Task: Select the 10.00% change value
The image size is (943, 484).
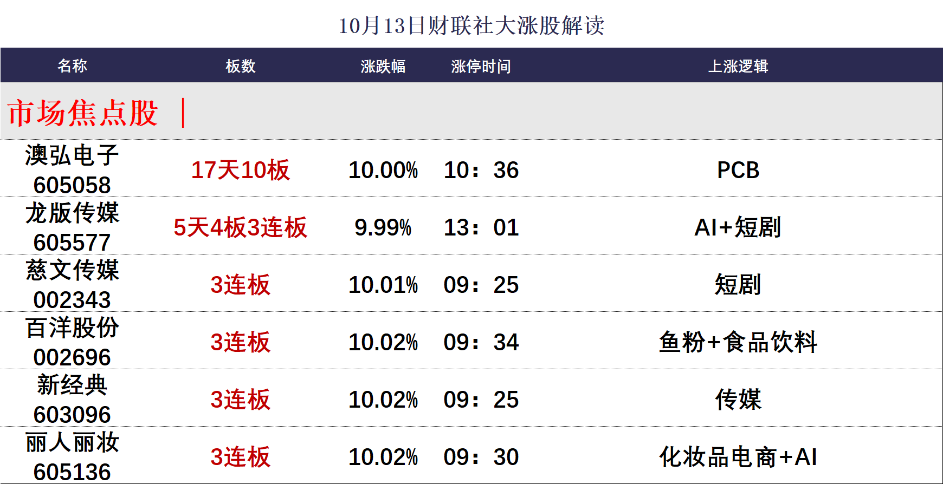Action: 383,170
